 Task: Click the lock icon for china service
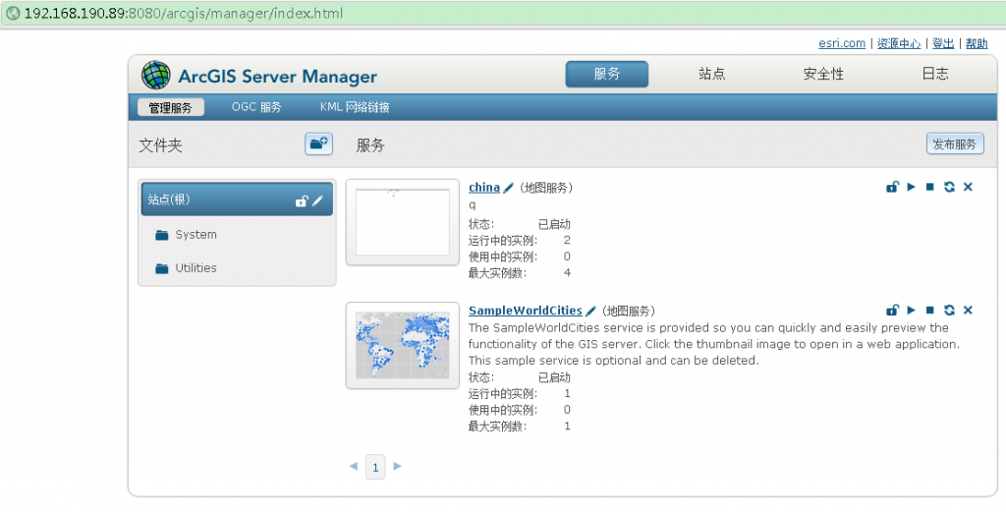click(892, 187)
